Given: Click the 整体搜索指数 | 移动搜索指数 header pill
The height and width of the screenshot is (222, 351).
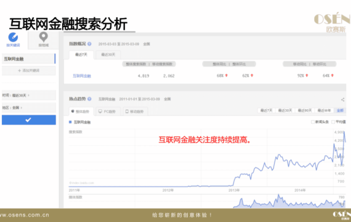Looking at the screenshot, I should [149, 64].
